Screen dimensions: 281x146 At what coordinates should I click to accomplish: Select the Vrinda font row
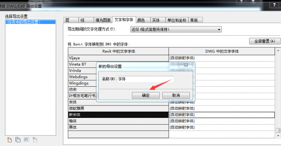click(82, 71)
